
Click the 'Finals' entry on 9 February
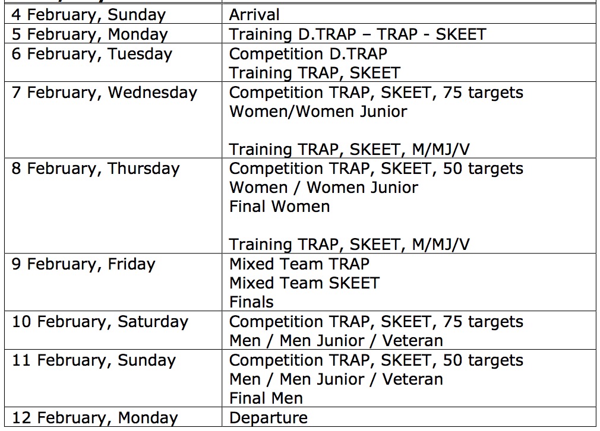[251, 302]
